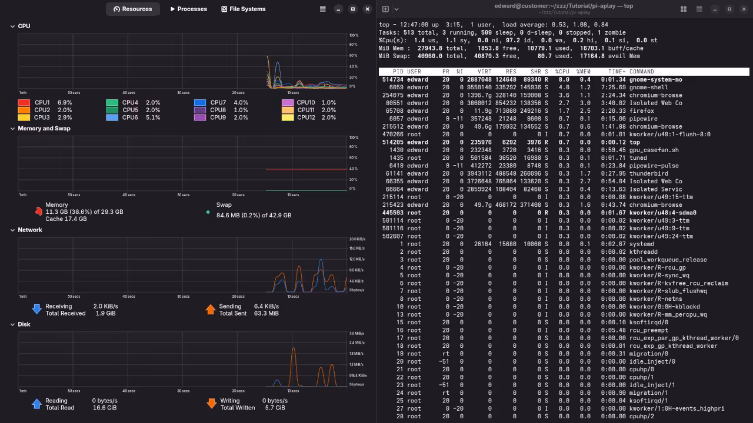Select the pipewire-pulse process row
Viewport: 753px width, 423px height.
pyautogui.click(x=564, y=166)
